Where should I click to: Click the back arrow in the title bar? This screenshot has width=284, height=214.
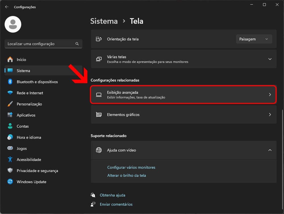coord(7,7)
